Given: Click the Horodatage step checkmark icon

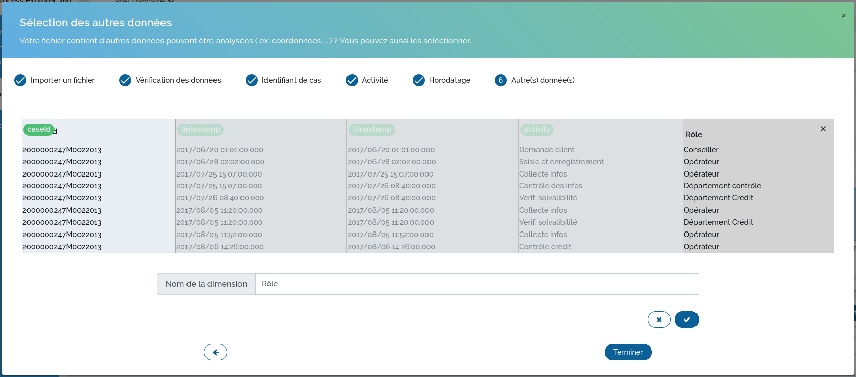Looking at the screenshot, I should tap(419, 80).
